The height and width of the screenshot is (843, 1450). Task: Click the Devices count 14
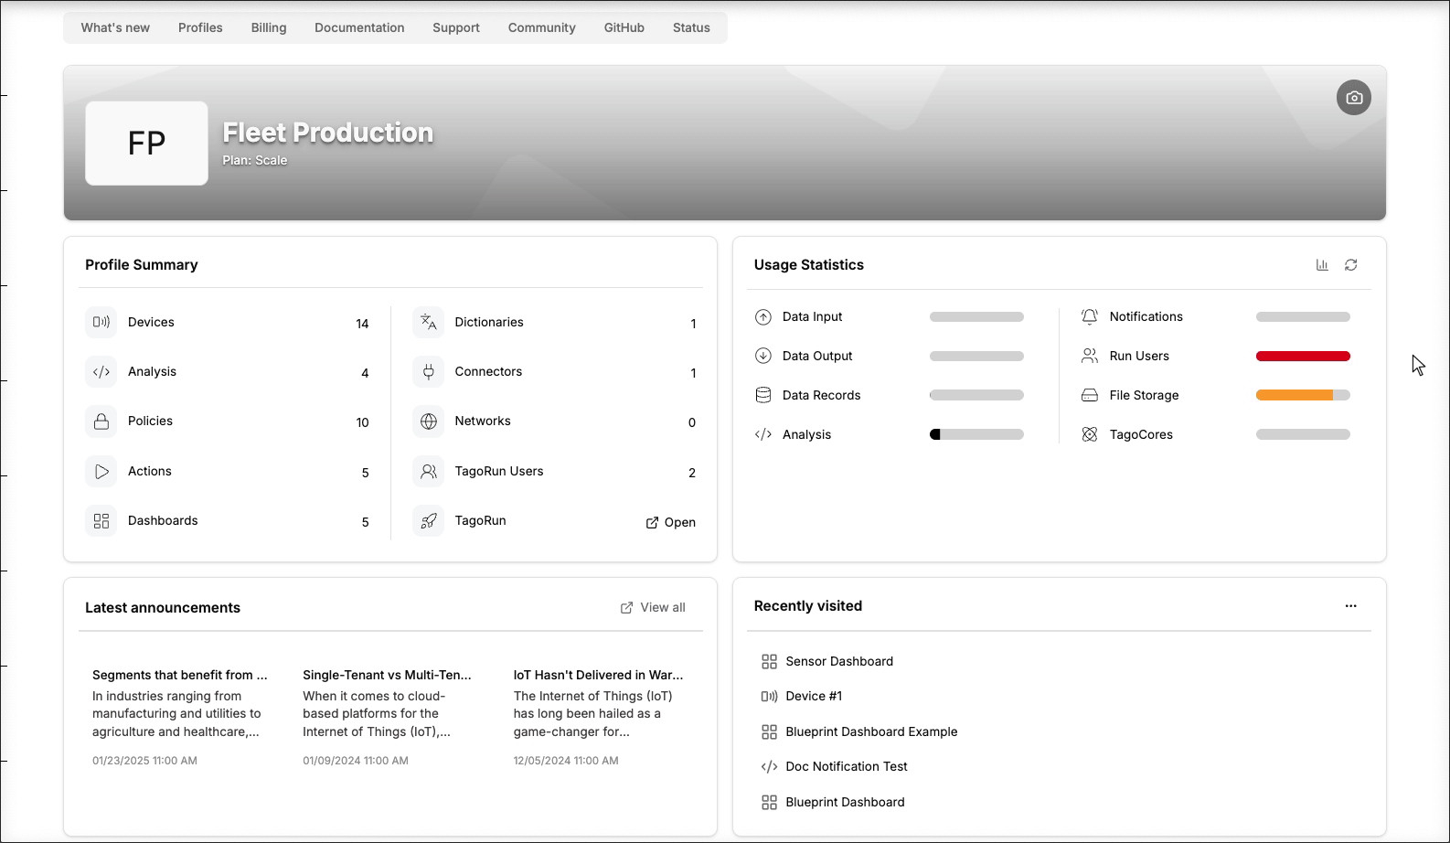pos(362,324)
